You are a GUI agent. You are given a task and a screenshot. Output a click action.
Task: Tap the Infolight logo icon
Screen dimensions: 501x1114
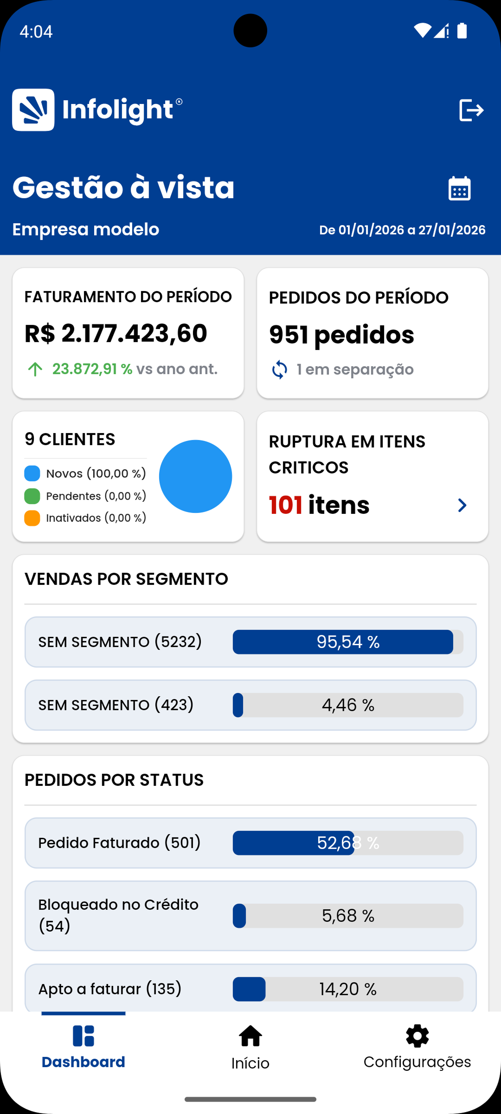click(x=33, y=110)
